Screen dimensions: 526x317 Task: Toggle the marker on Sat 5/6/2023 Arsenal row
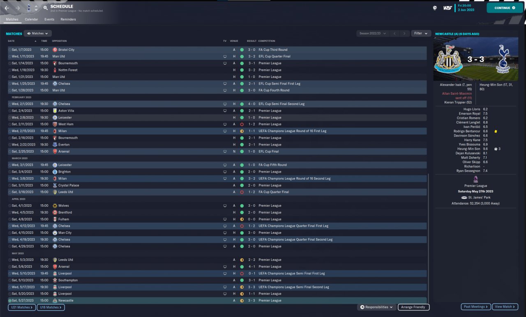tap(10, 267)
